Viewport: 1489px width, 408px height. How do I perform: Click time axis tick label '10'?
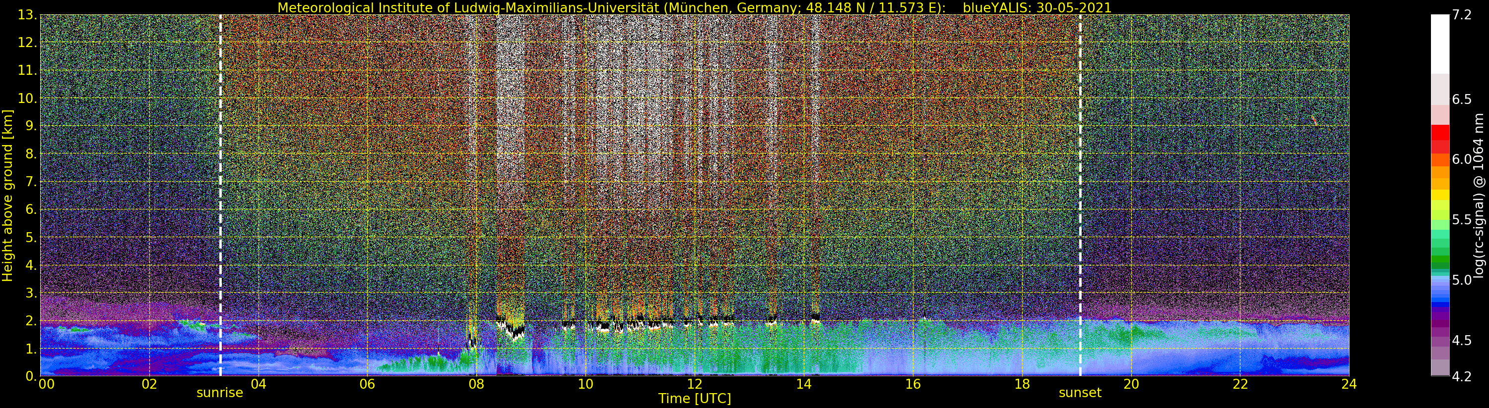click(585, 384)
